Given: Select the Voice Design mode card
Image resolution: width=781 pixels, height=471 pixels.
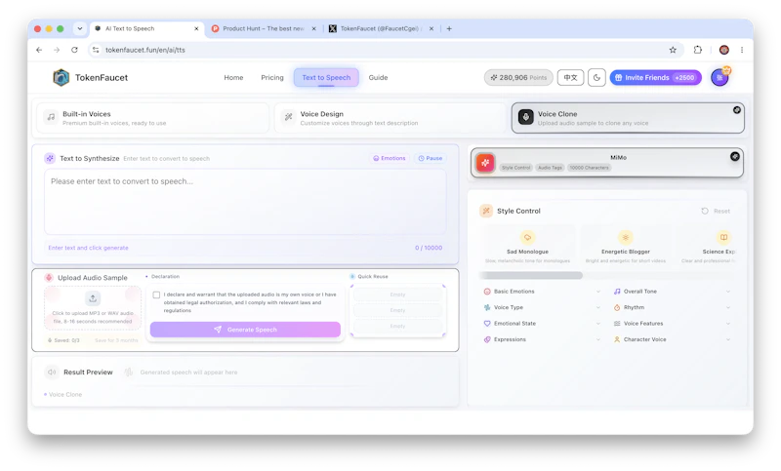Looking at the screenshot, I should click(x=390, y=118).
